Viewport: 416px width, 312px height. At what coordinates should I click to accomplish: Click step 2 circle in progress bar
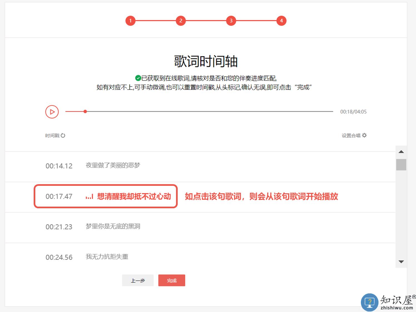[181, 21]
